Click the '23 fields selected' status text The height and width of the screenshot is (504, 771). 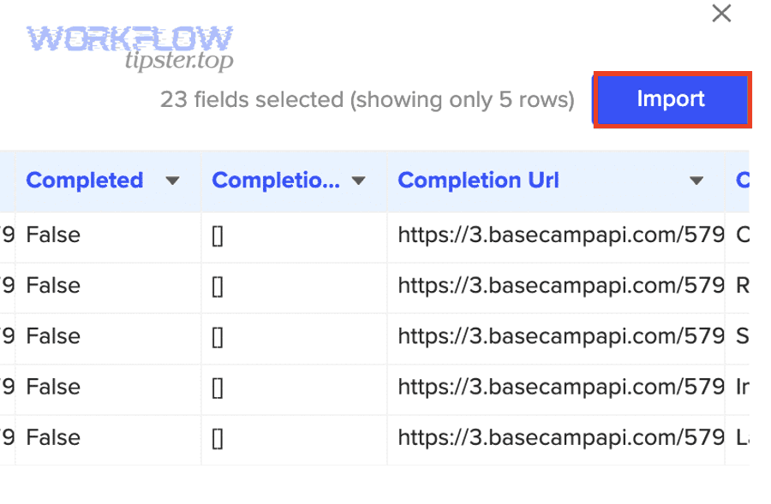point(367,100)
